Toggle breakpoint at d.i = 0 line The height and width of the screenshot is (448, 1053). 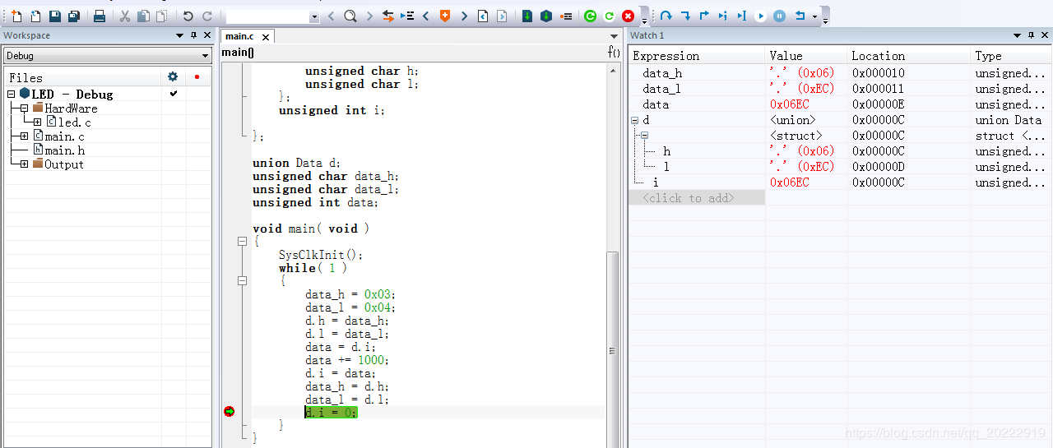230,412
